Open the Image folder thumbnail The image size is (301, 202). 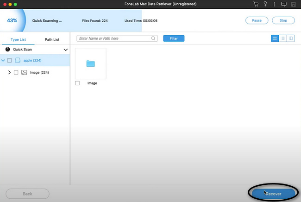91,63
